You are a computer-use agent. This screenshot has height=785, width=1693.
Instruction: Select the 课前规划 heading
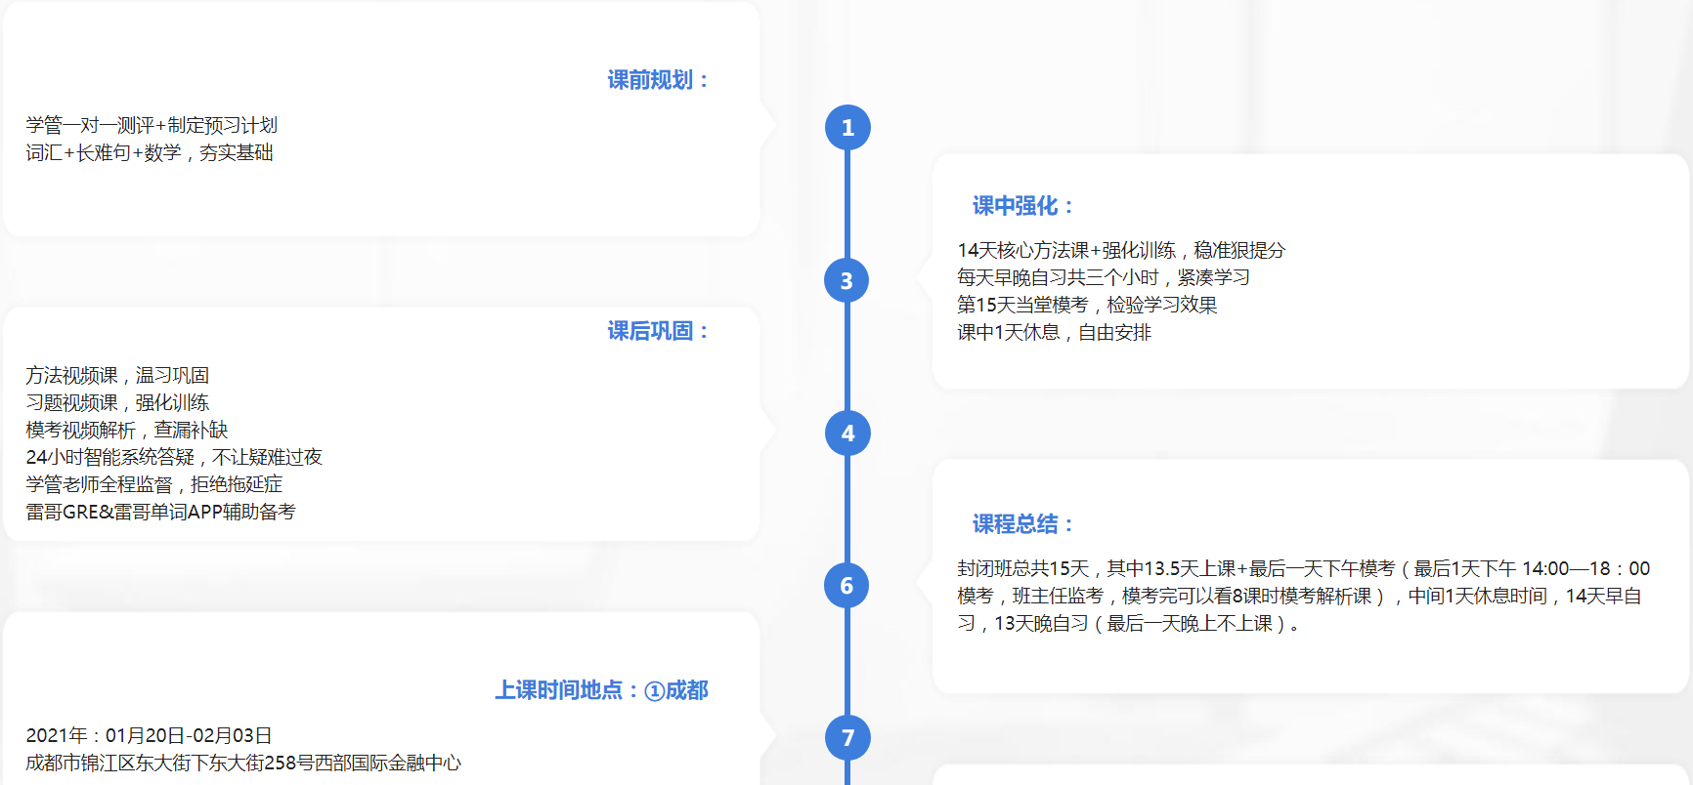pos(658,80)
